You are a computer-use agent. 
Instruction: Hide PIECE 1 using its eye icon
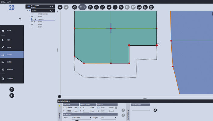pos(32,17)
